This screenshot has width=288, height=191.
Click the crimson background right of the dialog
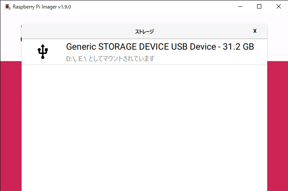click(277, 126)
